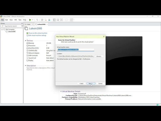The height and width of the screenshot is (121, 161).
Task: Click the VMware Workstation title bar icon
Action: pos(1,16)
